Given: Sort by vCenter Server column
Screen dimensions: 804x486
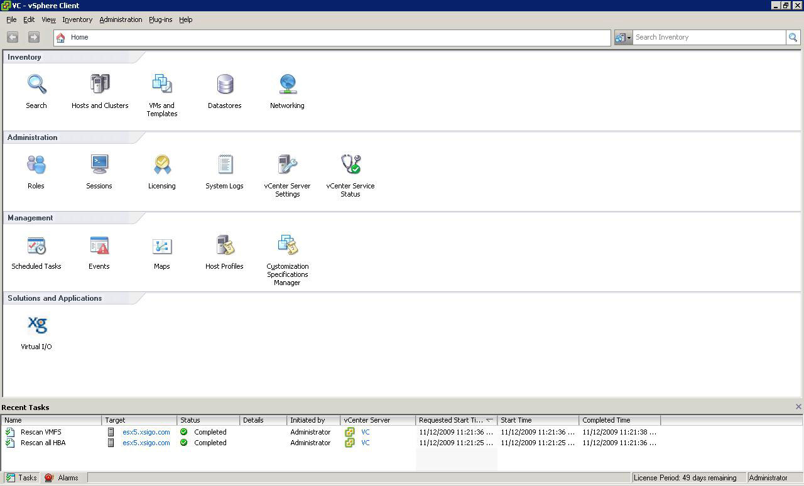Looking at the screenshot, I should (x=378, y=420).
